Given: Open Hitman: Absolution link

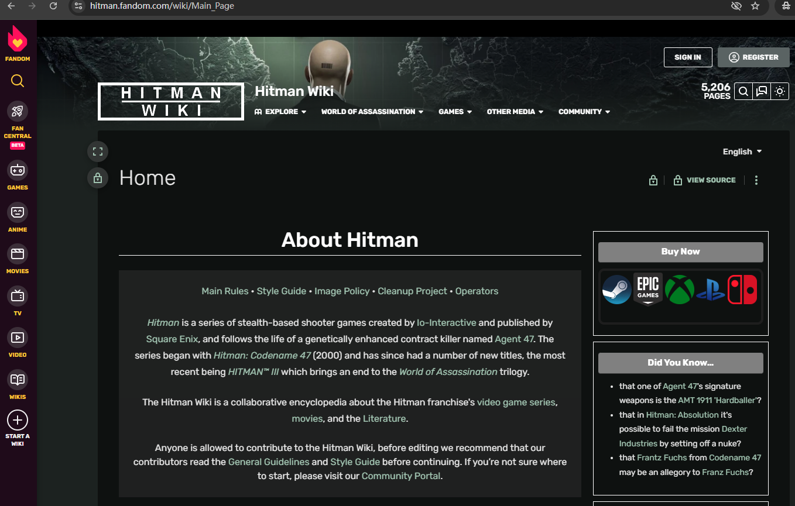Looking at the screenshot, I should tap(683, 415).
